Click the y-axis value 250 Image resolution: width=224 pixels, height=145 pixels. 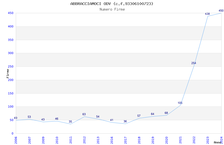point(11,67)
